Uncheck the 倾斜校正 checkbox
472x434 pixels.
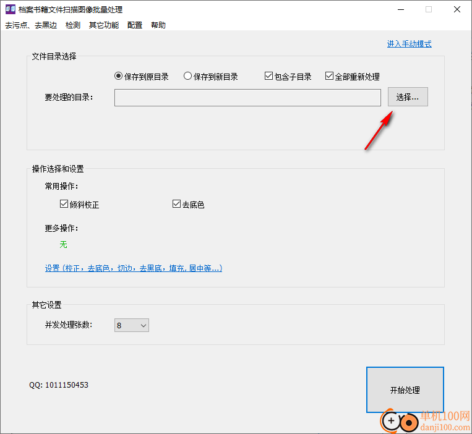(x=64, y=204)
